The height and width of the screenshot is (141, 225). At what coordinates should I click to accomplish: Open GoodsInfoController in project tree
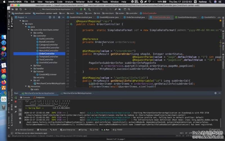(x=49, y=48)
